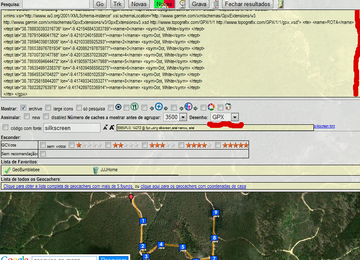Image resolution: width=360 pixels, height=260 pixels.
Task: Click trash can icon next to JJJHome
Action: pyautogui.click(x=96, y=170)
